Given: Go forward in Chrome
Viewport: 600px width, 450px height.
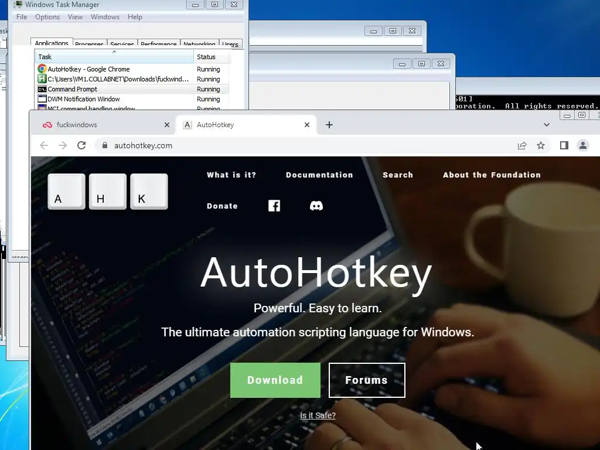Looking at the screenshot, I should pyautogui.click(x=62, y=145).
